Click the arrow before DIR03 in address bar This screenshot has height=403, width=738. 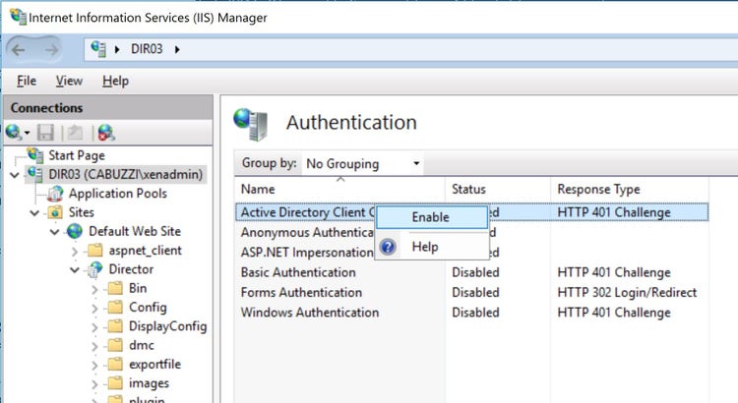click(x=117, y=49)
